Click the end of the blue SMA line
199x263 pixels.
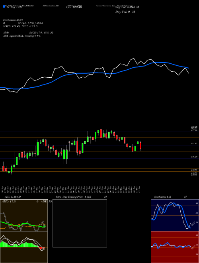[x=189, y=68]
